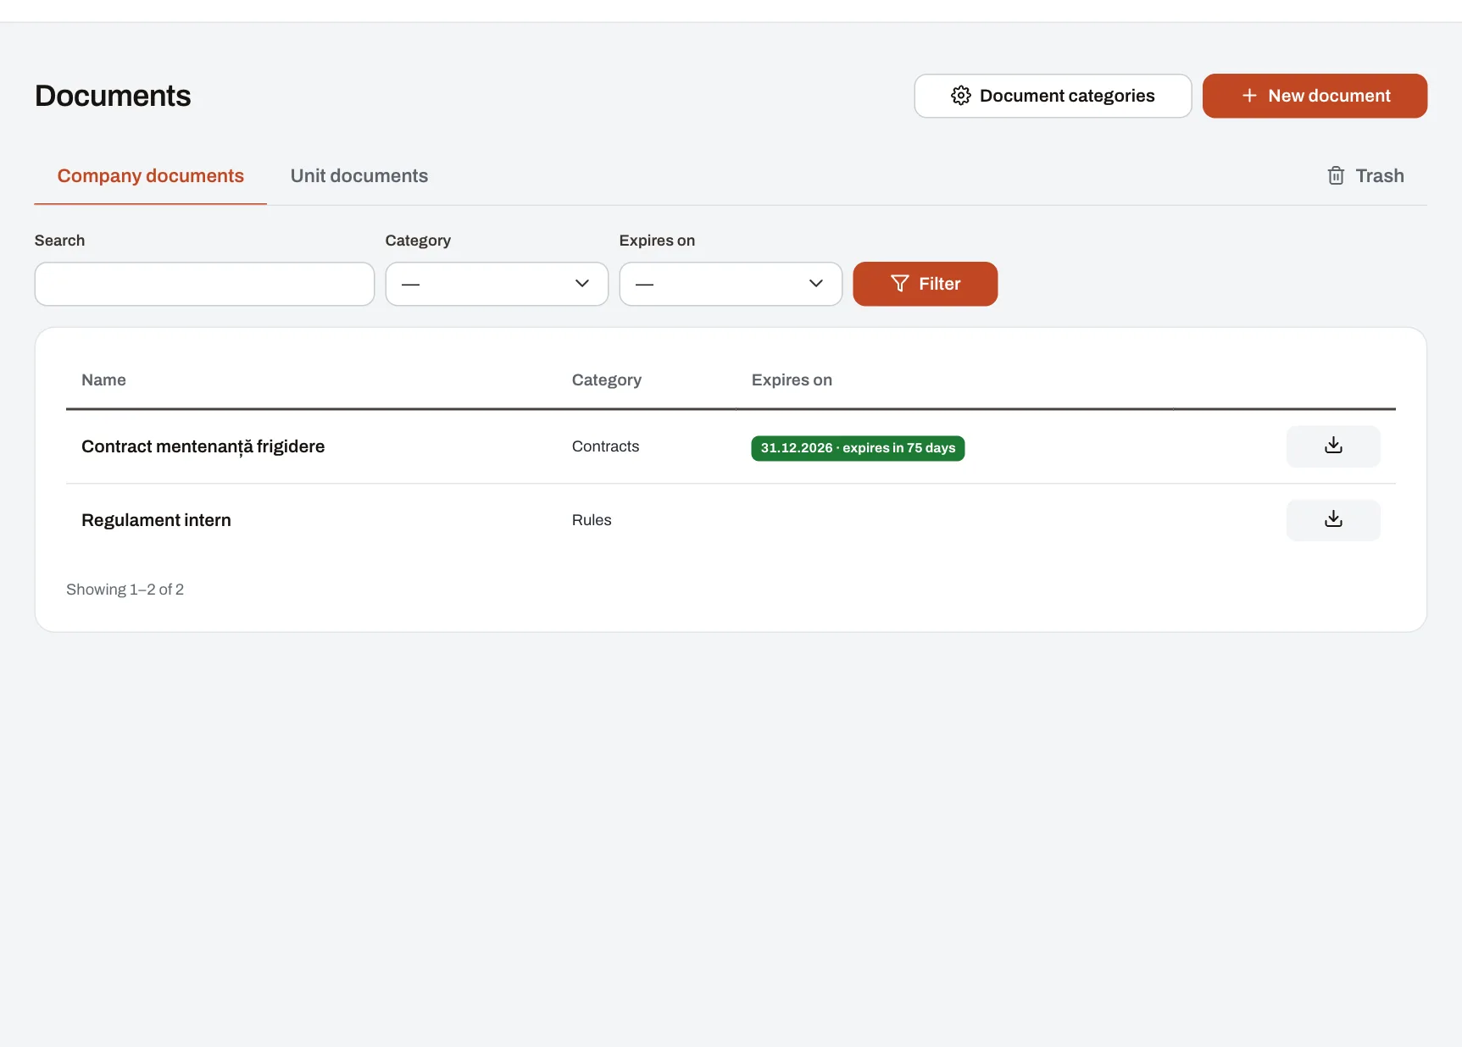Apply filters with the Filter button
1462x1047 pixels.
coord(925,284)
